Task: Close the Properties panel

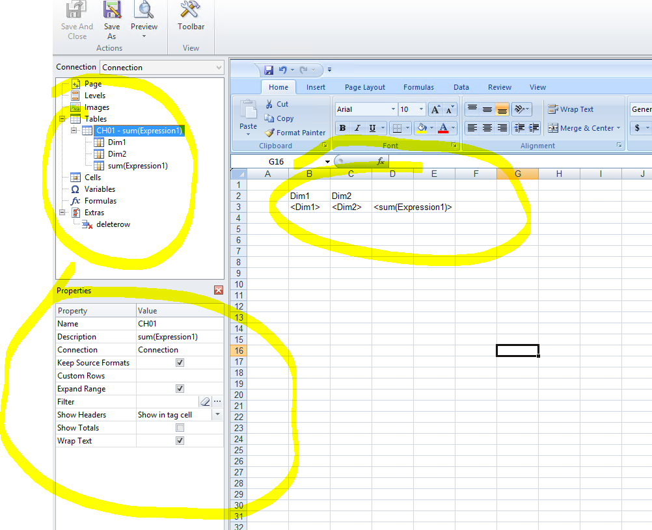Action: 219,291
